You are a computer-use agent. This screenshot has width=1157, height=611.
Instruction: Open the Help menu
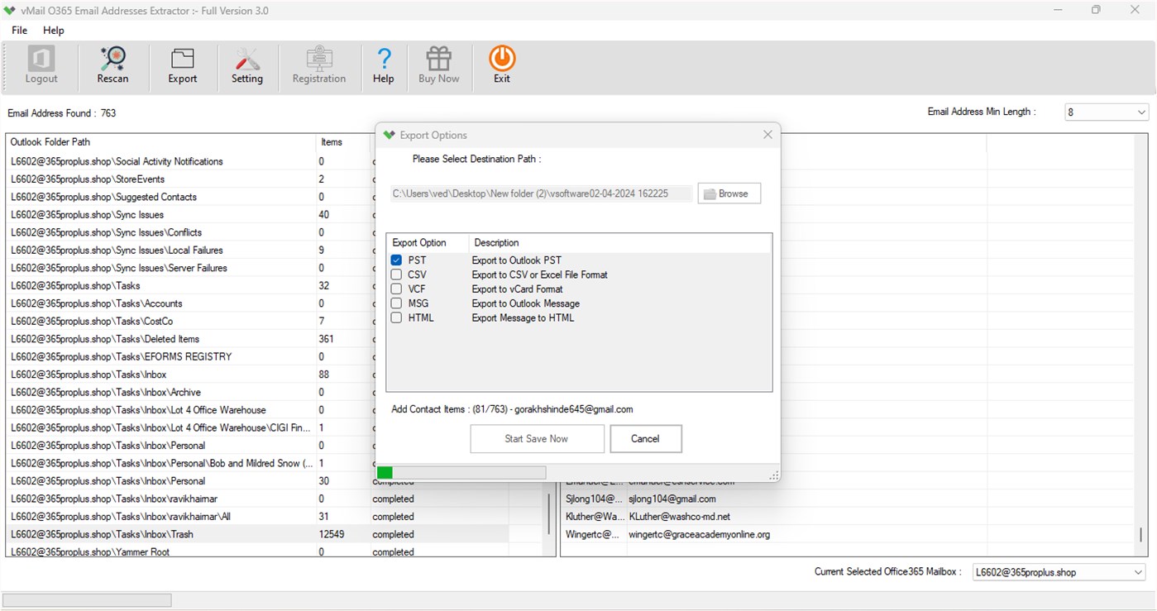pyautogui.click(x=53, y=30)
